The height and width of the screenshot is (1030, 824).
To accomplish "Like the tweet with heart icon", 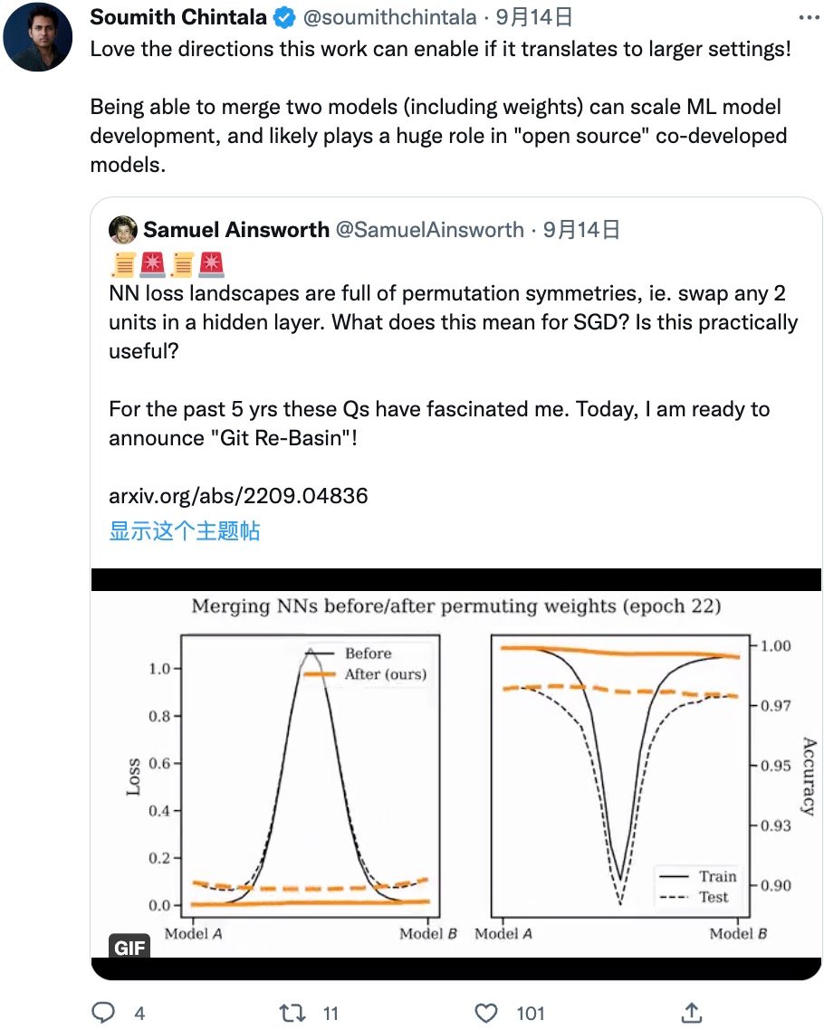I will 487,1013.
